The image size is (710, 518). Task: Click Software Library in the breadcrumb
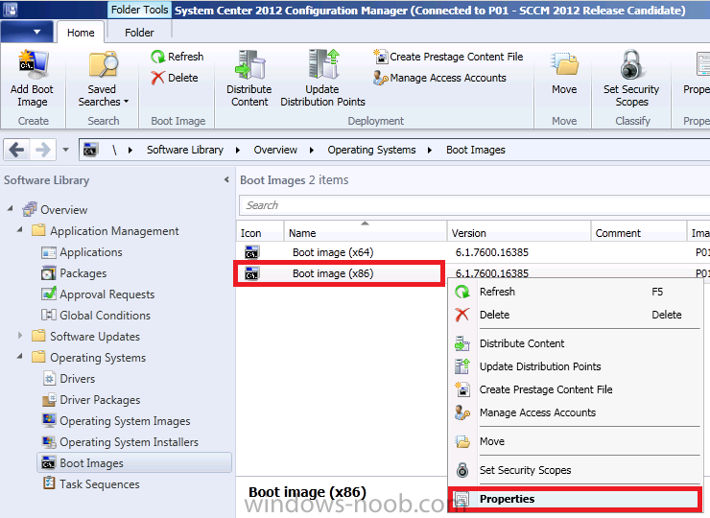185,150
